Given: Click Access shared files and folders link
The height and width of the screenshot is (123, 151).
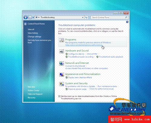Looking at the screenshot, I should (87, 68).
